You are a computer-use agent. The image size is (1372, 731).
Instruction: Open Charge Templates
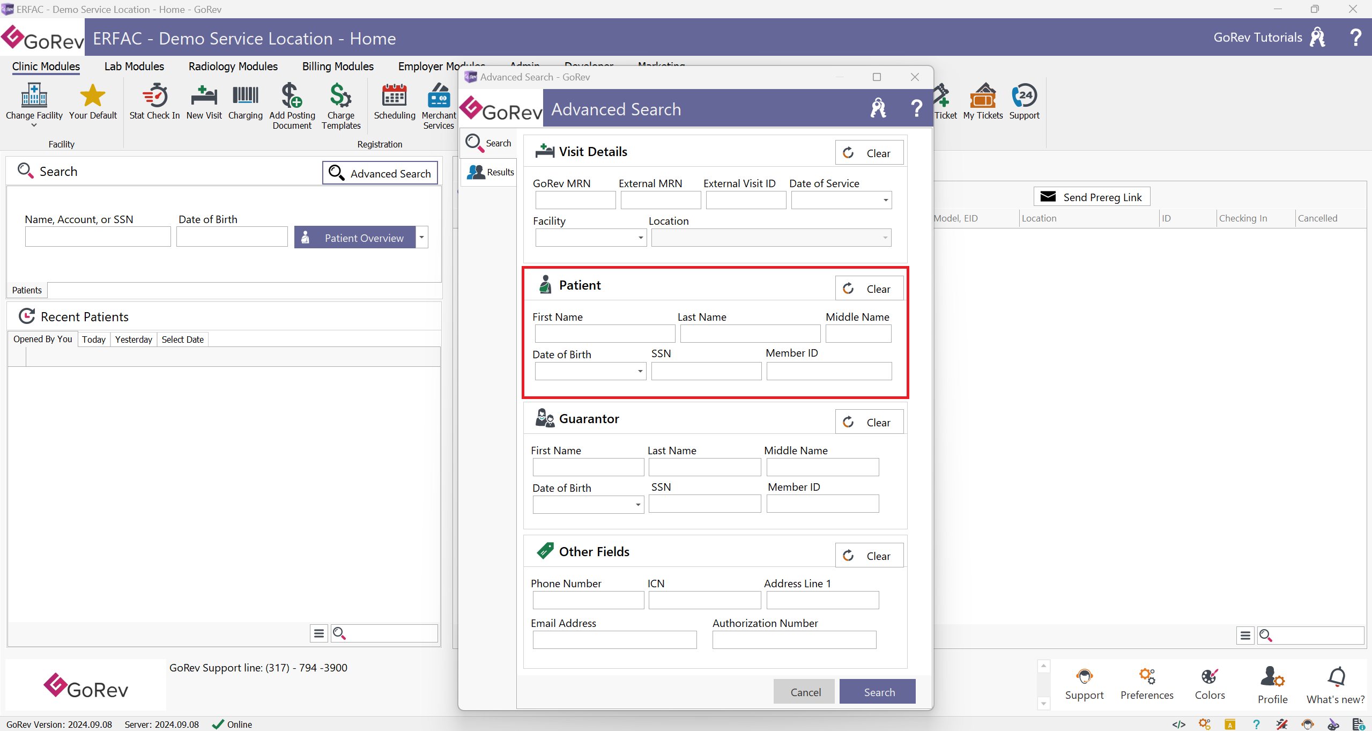click(x=341, y=106)
